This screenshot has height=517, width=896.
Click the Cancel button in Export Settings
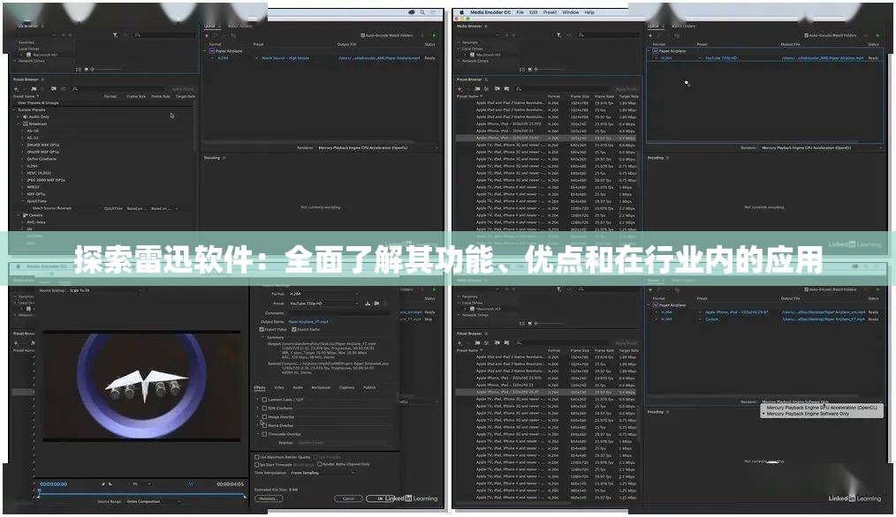tap(348, 498)
